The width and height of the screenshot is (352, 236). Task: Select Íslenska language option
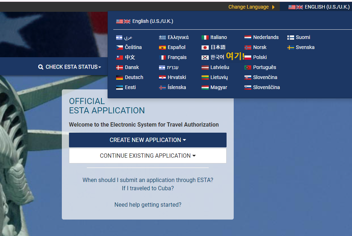tap(177, 87)
